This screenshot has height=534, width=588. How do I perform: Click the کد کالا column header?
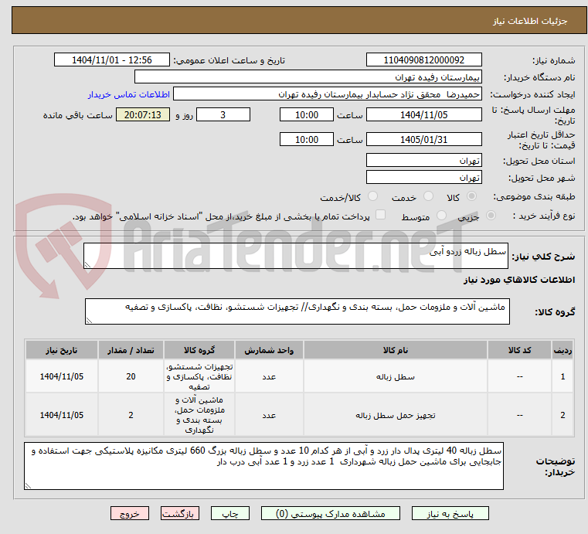[519, 350]
